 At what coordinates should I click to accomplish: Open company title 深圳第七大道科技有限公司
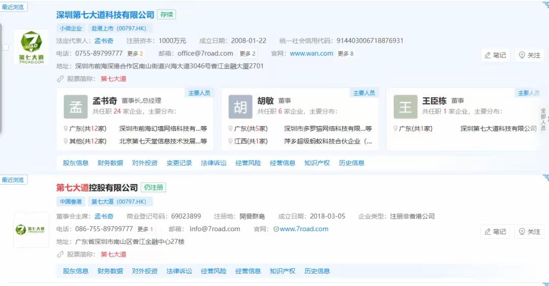pyautogui.click(x=105, y=15)
